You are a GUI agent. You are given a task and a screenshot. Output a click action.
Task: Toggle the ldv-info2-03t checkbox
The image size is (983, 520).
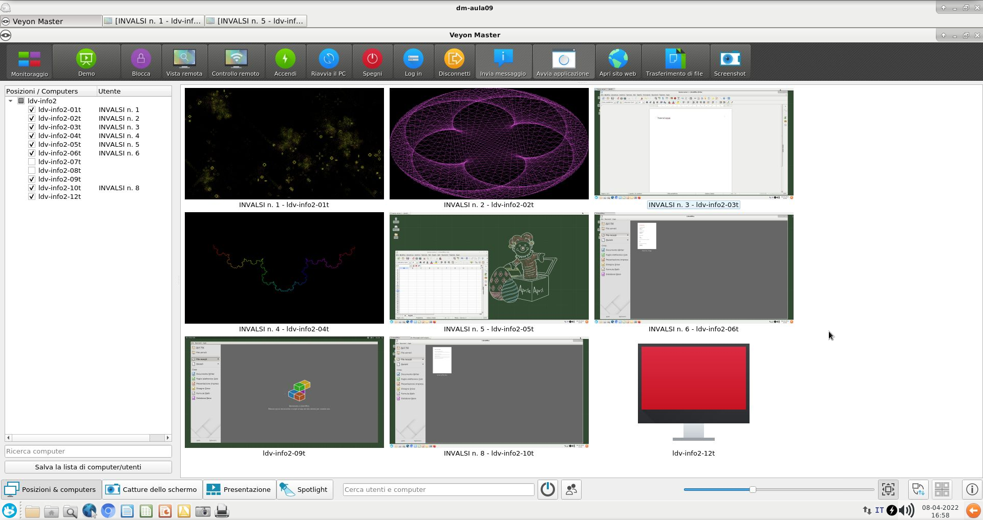(32, 127)
